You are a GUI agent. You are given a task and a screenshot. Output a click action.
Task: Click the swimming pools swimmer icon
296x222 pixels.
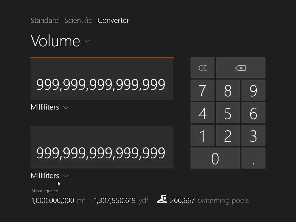162,199
